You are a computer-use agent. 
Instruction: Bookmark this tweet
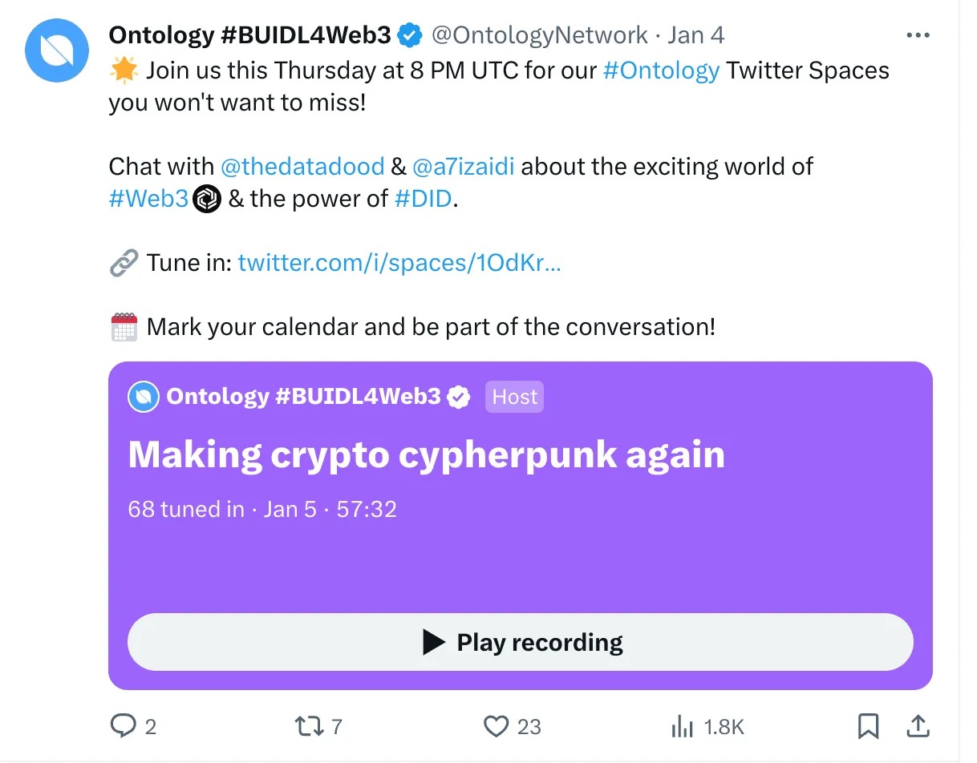point(868,726)
